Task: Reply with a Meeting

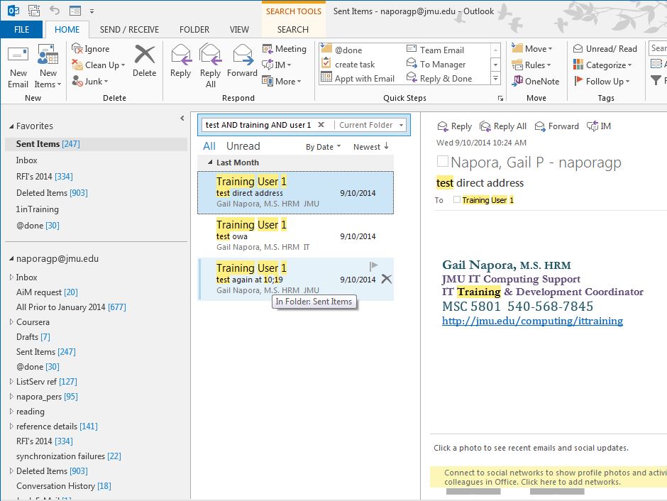Action: click(x=284, y=48)
